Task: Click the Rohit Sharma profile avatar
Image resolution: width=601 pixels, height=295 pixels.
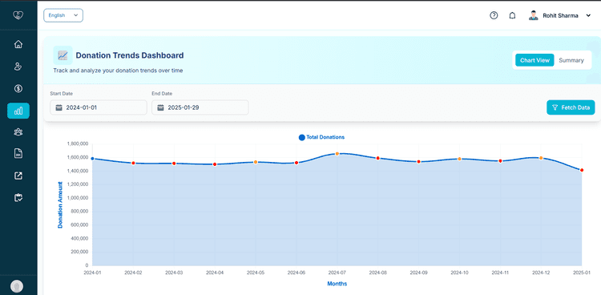Action: (533, 16)
